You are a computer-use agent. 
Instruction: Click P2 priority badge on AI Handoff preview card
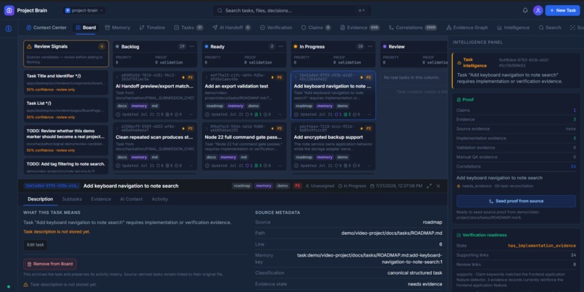click(191, 77)
